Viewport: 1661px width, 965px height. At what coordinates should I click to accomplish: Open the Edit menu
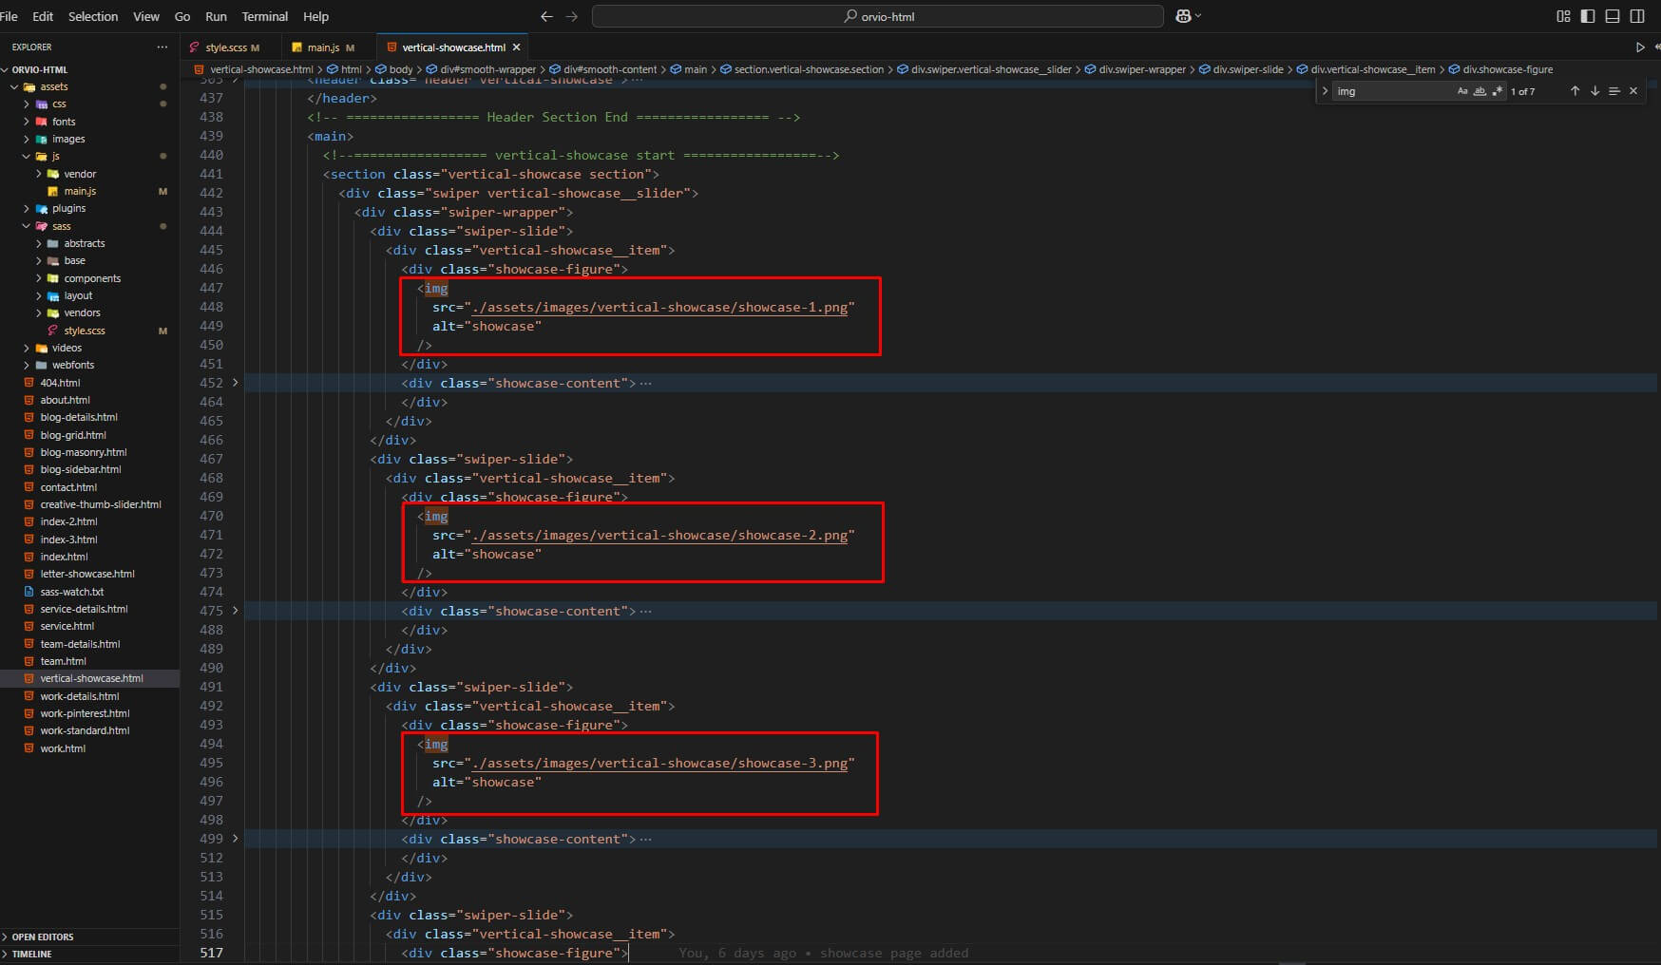pyautogui.click(x=43, y=16)
